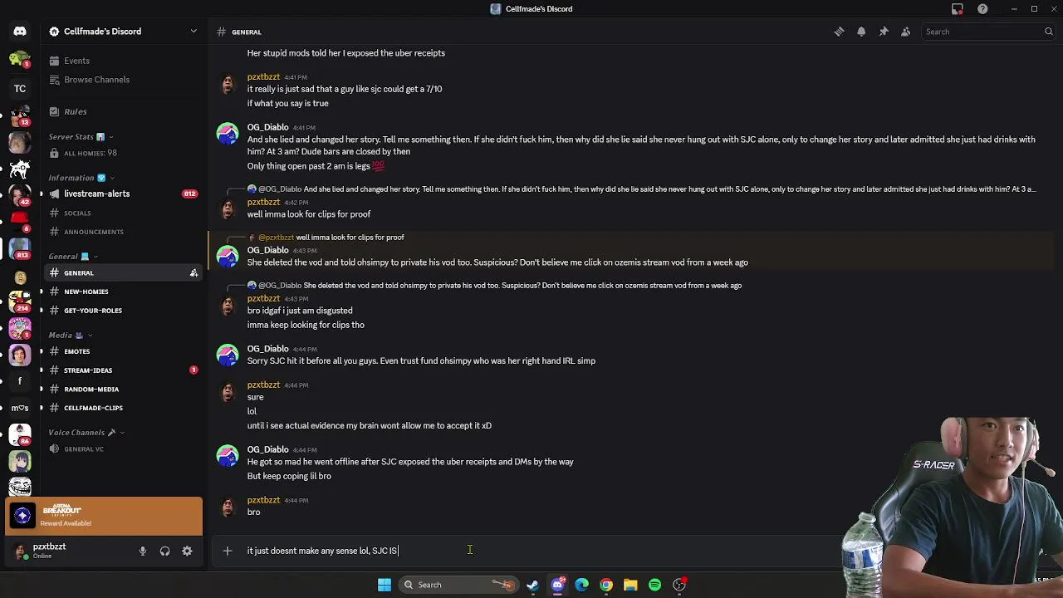Open Spotify from the Windows taskbar

(x=654, y=585)
